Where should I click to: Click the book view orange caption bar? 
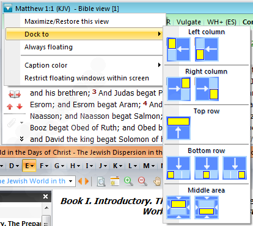(81, 152)
